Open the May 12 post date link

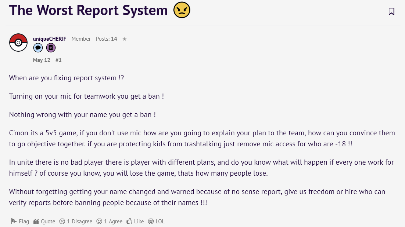coord(42,60)
